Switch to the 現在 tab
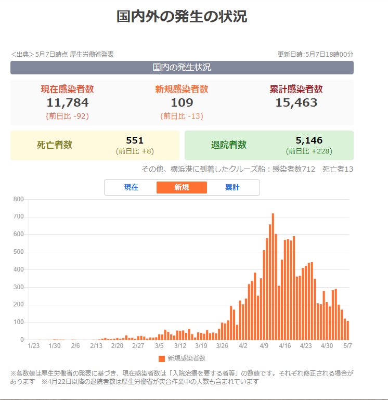The width and height of the screenshot is (388, 400). click(131, 187)
